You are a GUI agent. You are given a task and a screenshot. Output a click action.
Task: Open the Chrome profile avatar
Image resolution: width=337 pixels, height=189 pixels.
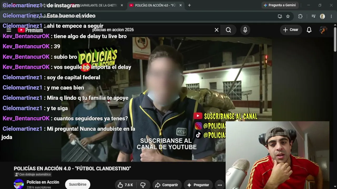323,16
